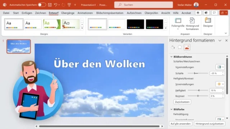230x129 pixels.
Task: Select the green-accent design theme
Action: tap(52, 24)
